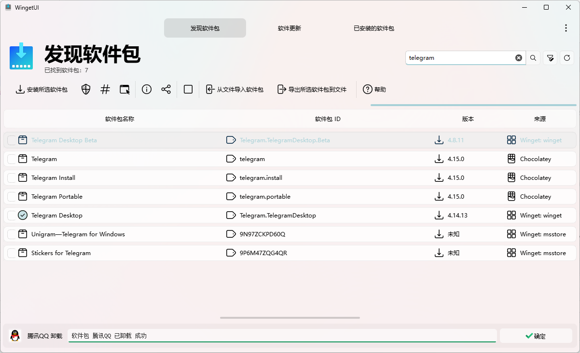Viewport: 580px width, 353px height.
Task: Sort by 来源 column header
Action: [540, 119]
